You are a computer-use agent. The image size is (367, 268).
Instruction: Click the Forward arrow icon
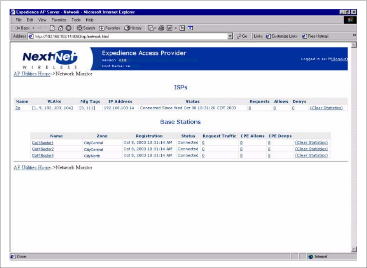[x=40, y=28]
